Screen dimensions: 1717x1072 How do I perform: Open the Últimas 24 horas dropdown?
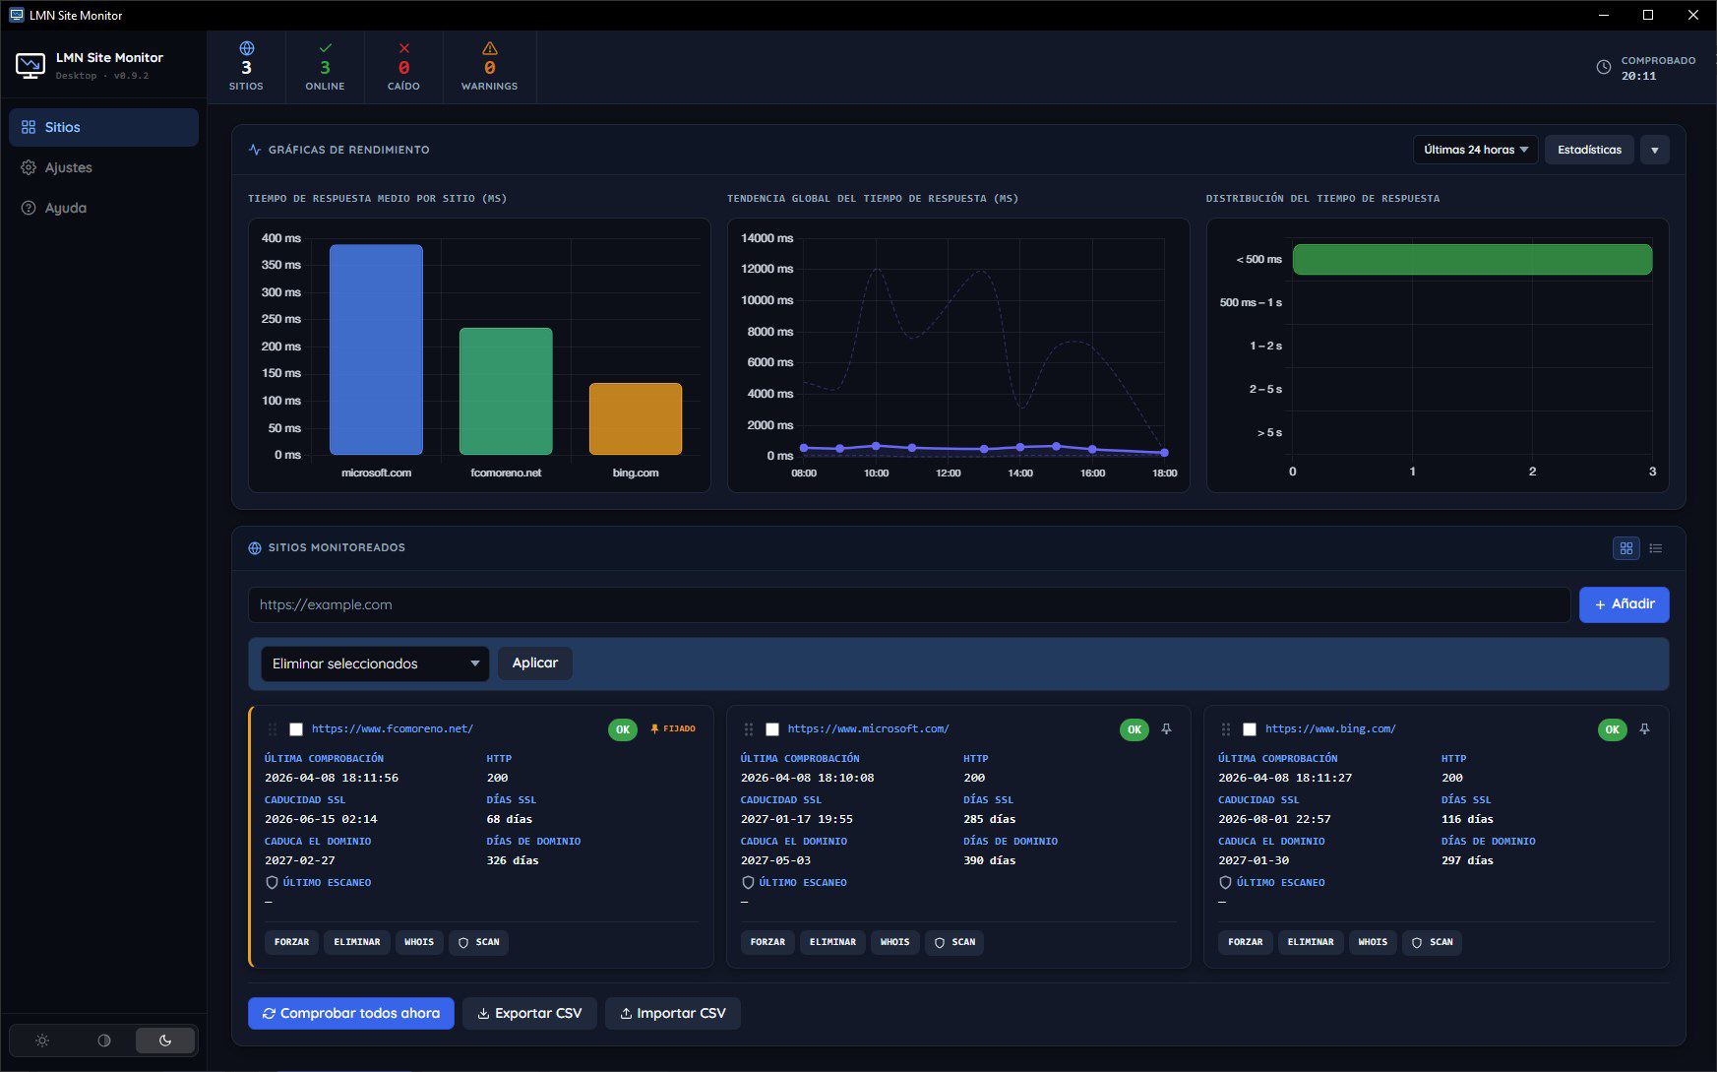coord(1476,150)
